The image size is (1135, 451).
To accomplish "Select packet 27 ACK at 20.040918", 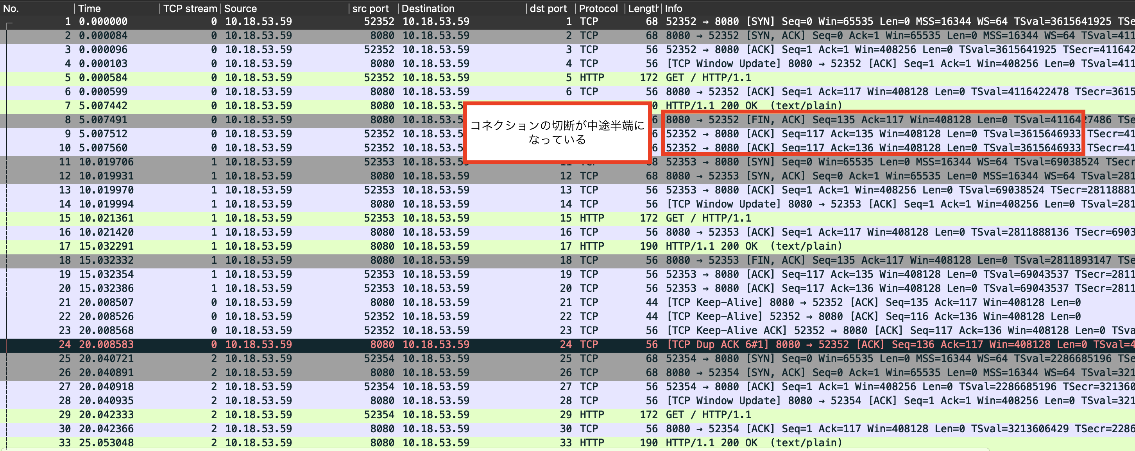I will 567,387.
